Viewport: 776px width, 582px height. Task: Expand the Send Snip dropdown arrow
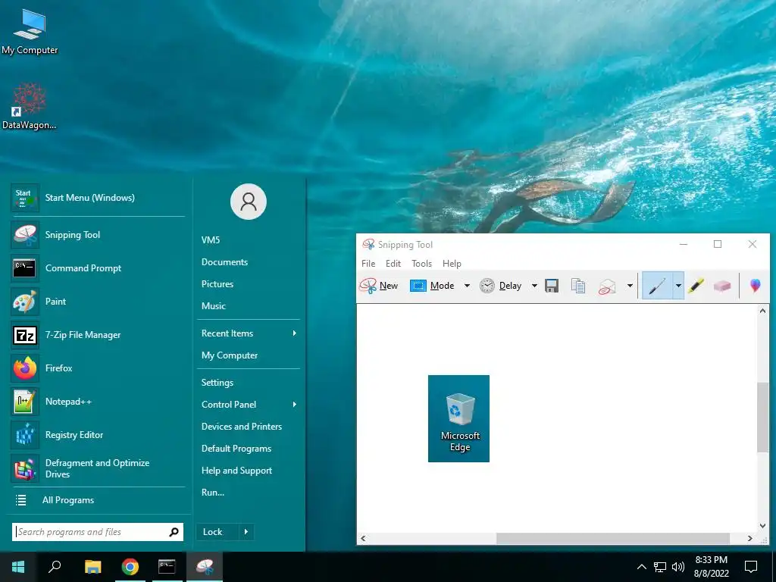(630, 286)
